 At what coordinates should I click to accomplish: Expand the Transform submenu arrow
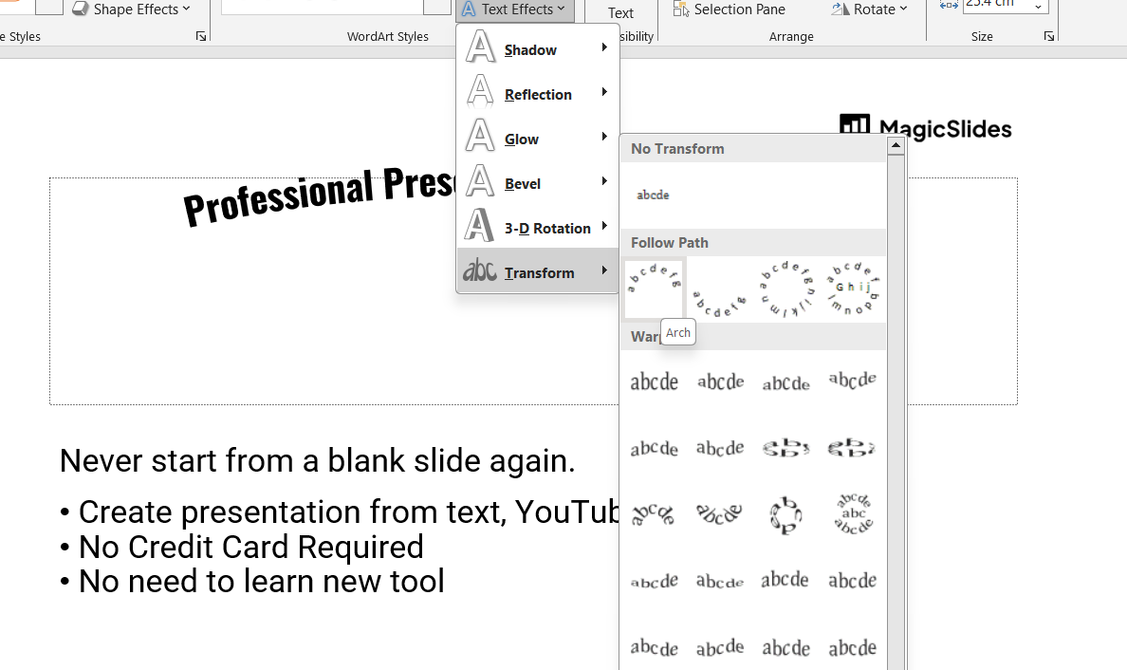pos(604,270)
